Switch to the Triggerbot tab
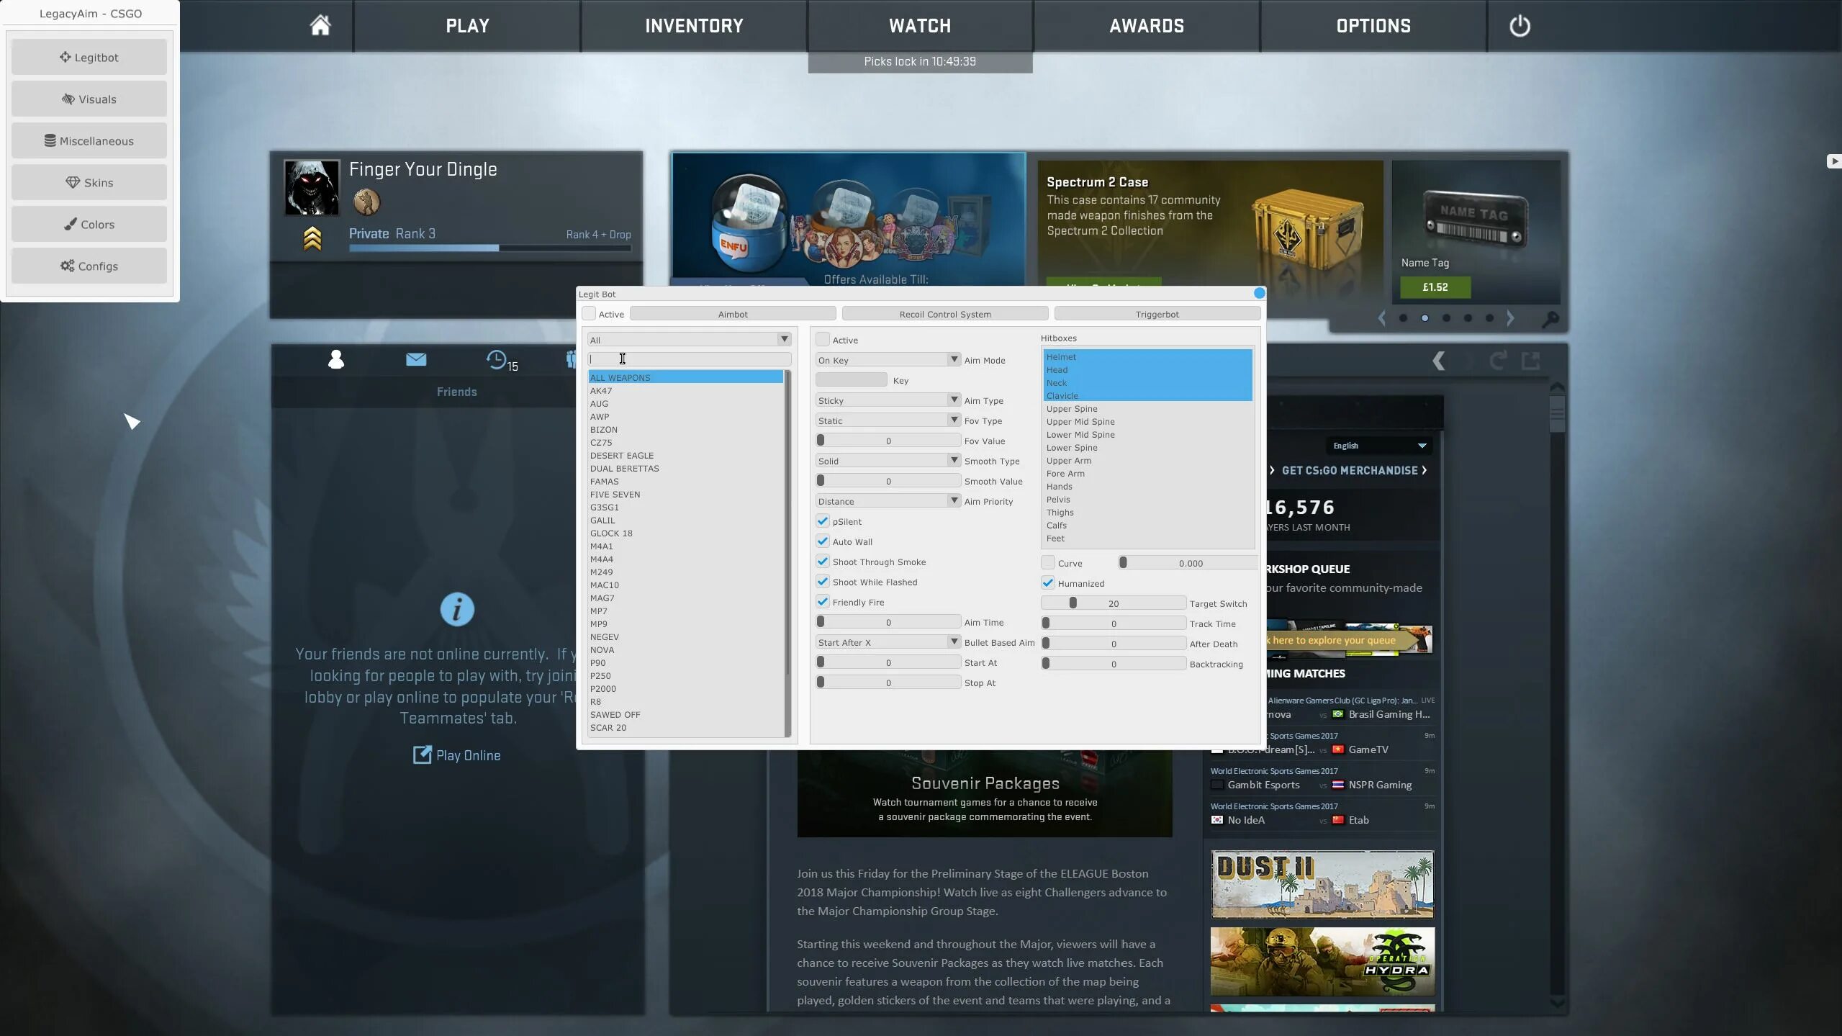Image resolution: width=1842 pixels, height=1036 pixels. tap(1157, 314)
